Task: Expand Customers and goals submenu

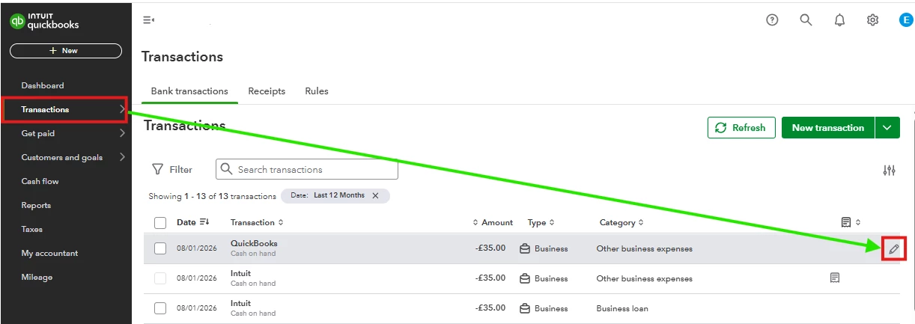Action: point(122,157)
